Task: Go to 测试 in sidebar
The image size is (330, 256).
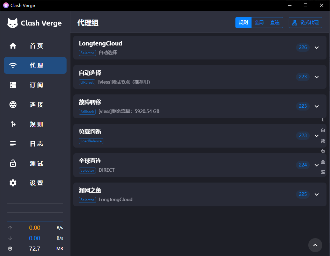Action: (x=35, y=163)
